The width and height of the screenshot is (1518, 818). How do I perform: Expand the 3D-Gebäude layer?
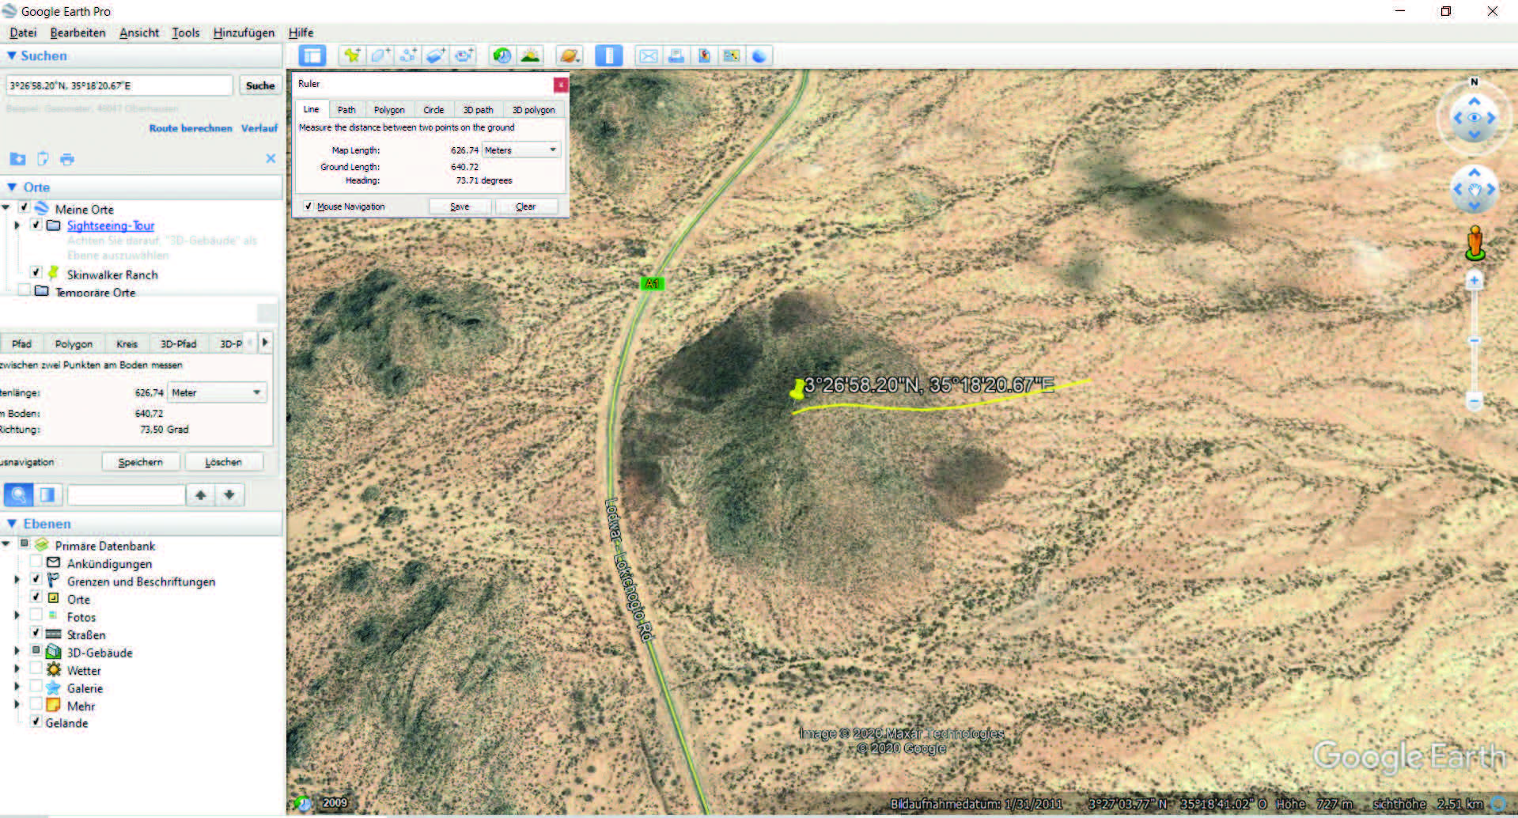(x=17, y=651)
